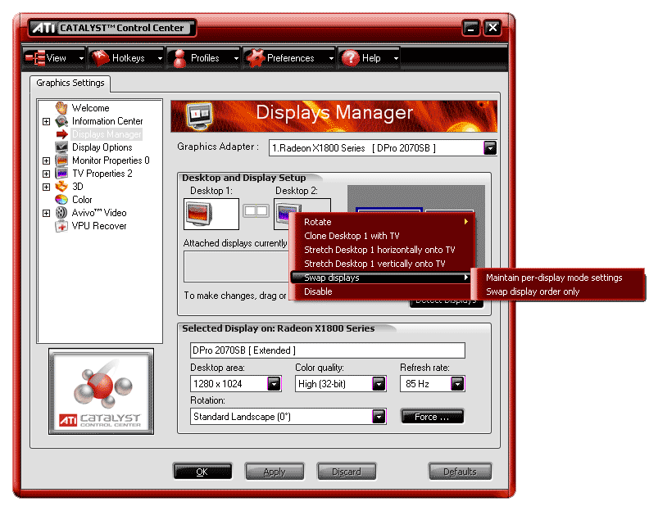Open the Refresh rate dropdown

(457, 384)
